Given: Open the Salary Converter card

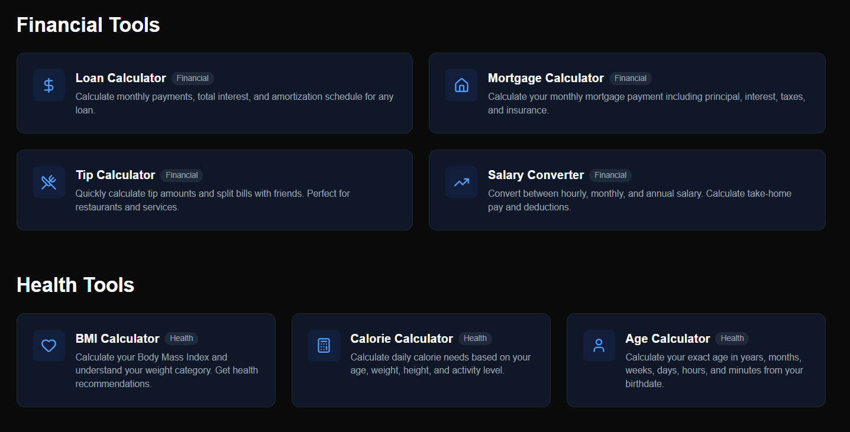Looking at the screenshot, I should tap(627, 190).
